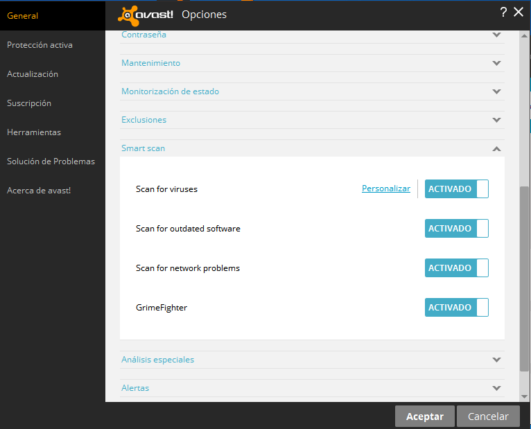Click the 'GrimeFighter' label
531x429 pixels.
pos(162,308)
